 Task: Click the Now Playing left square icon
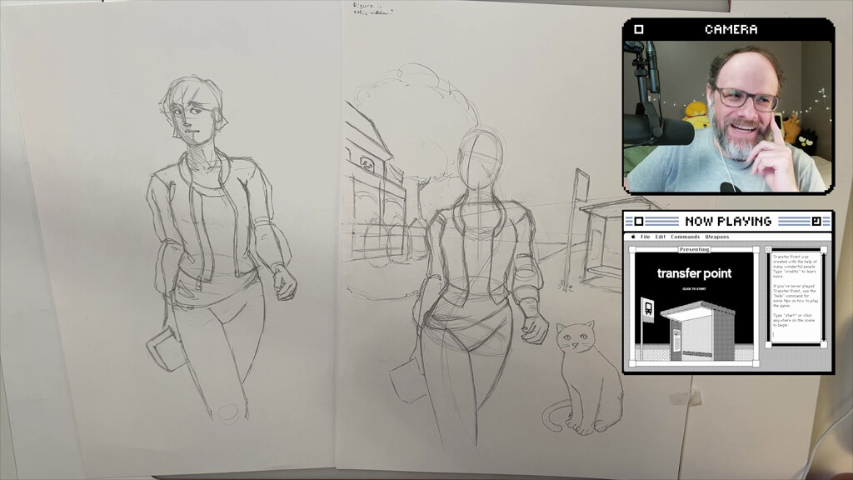[x=639, y=222]
